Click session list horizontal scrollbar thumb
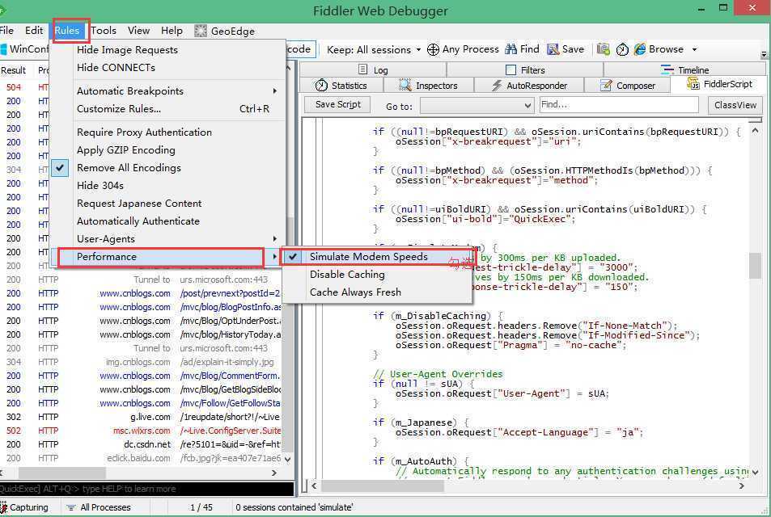This screenshot has height=517, width=771. click(x=62, y=473)
